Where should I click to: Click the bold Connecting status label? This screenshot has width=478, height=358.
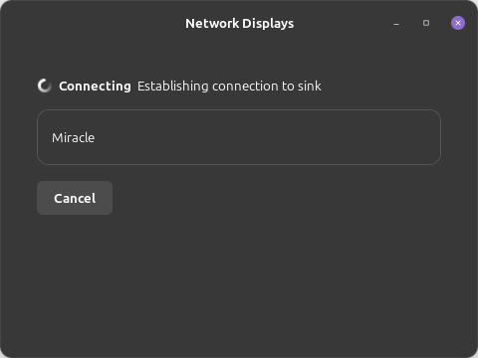coord(95,87)
